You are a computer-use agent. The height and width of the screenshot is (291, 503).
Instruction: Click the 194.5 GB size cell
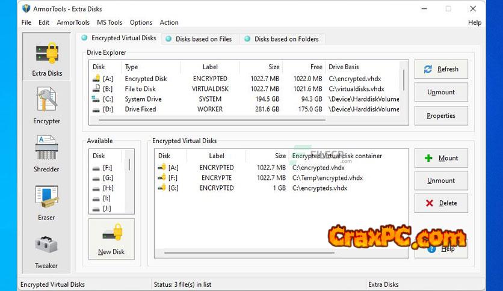267,99
